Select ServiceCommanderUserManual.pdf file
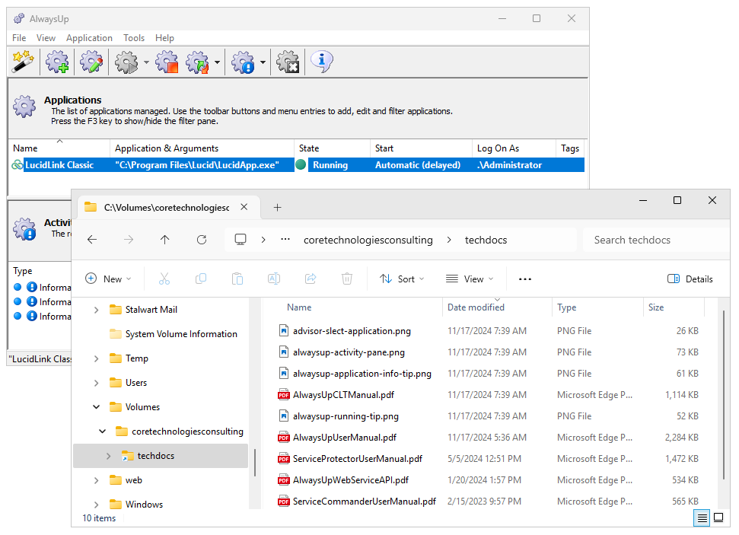 (x=357, y=501)
